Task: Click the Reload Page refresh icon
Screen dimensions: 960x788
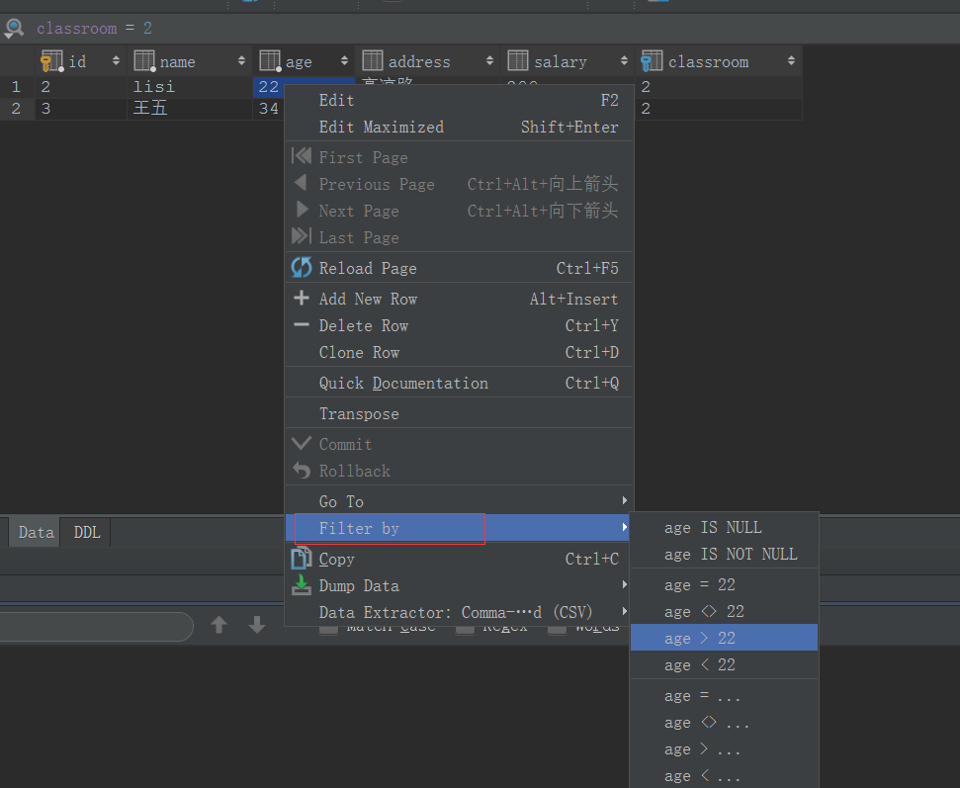Action: 301,267
